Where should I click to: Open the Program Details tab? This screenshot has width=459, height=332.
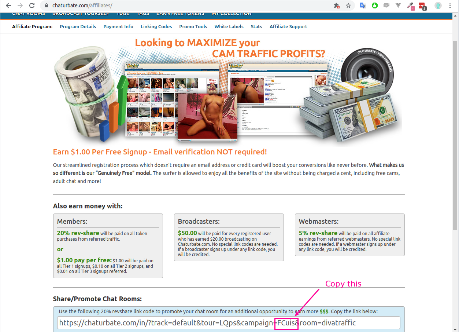coord(78,26)
